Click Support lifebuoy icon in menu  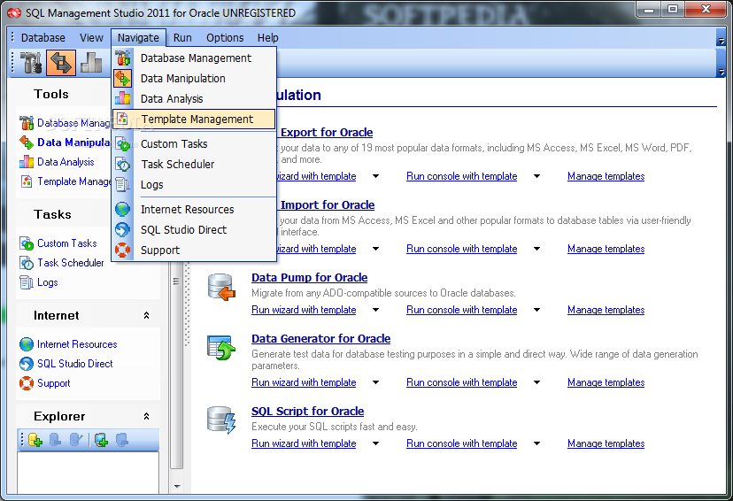tap(123, 250)
